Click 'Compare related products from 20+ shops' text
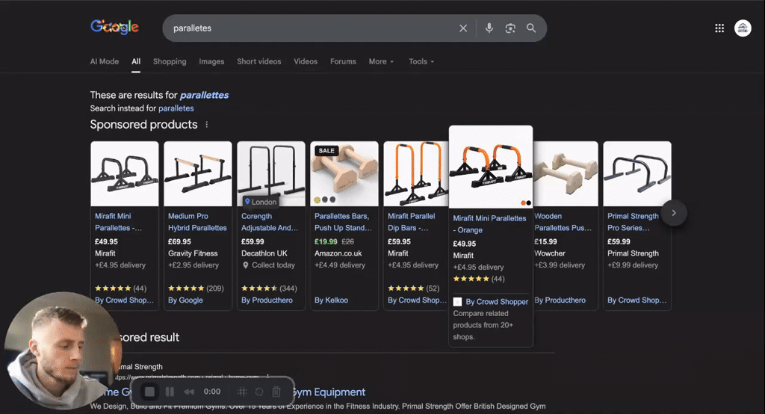The height and width of the screenshot is (414, 765). 483,325
